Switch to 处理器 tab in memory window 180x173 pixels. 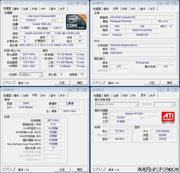(7, 96)
